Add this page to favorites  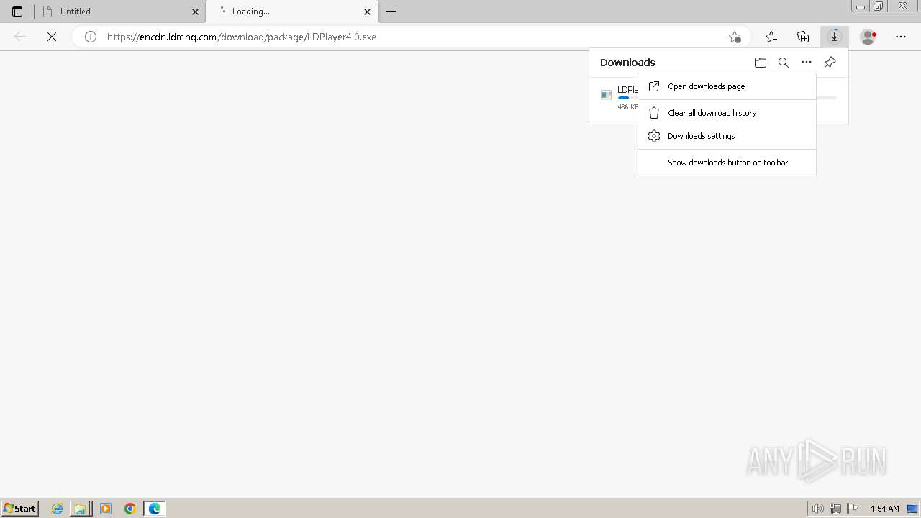[735, 37]
